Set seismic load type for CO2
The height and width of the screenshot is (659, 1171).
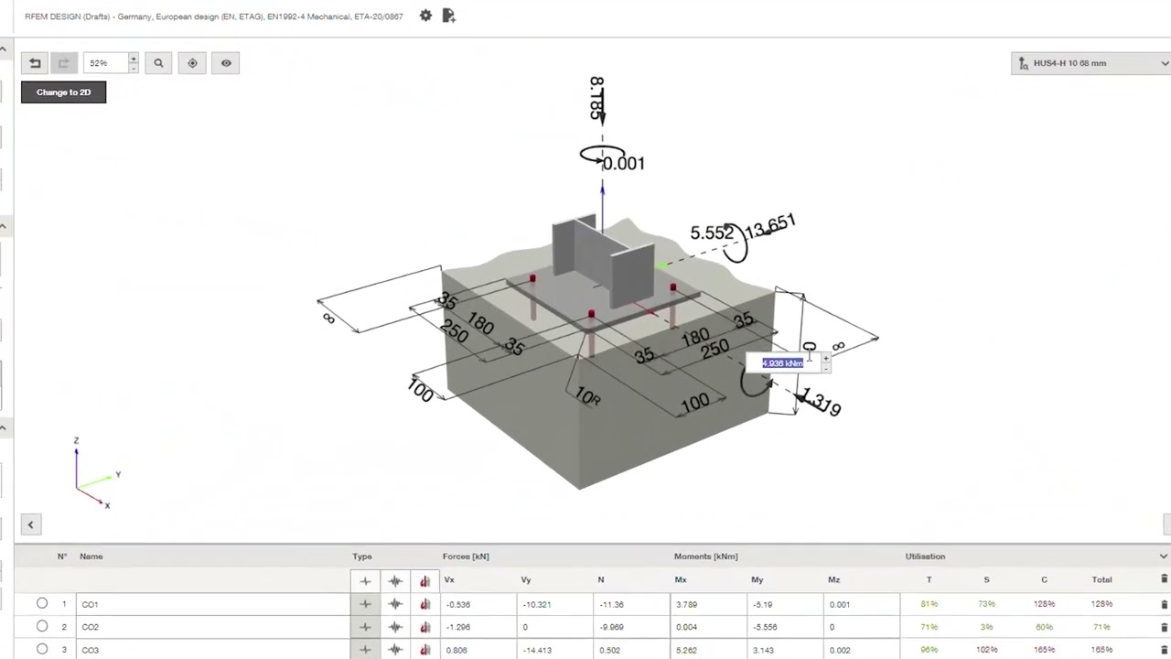(x=395, y=627)
